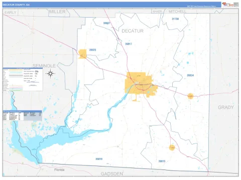Screen dimensions: 241x180
Task: Click the ZIP code label 39834
Action: coord(190,75)
